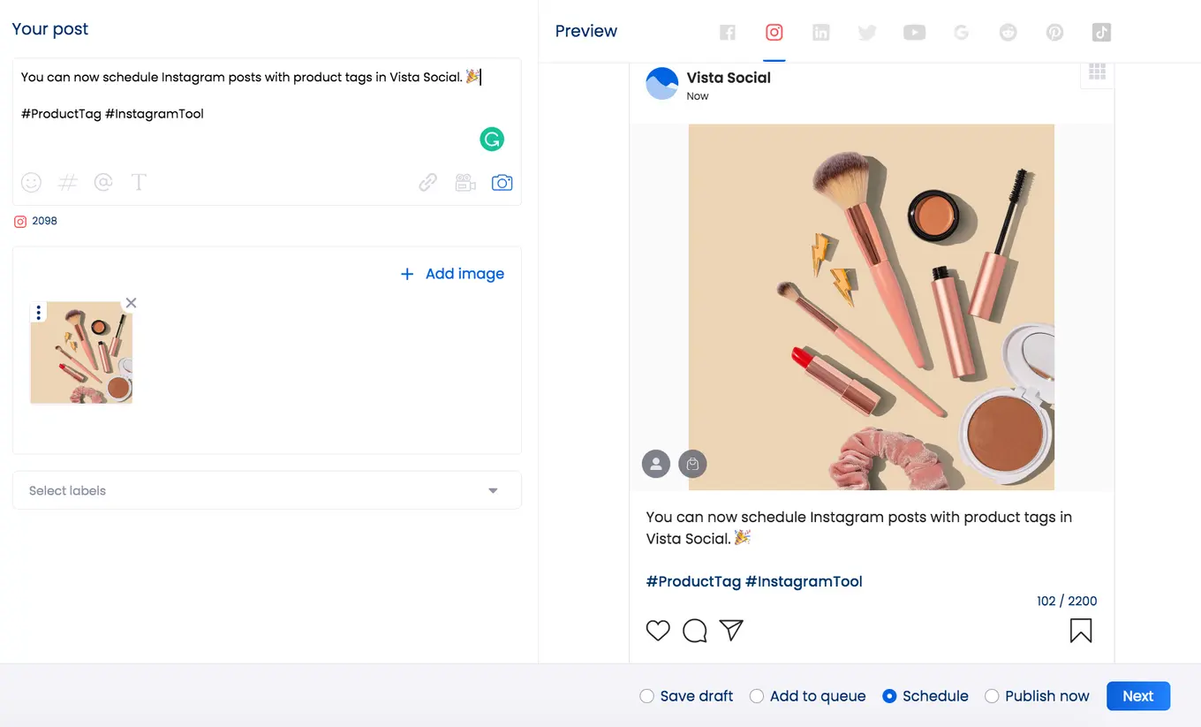Viewport: 1201px width, 727px height.
Task: Click the text formatting T icon
Action: [139, 182]
